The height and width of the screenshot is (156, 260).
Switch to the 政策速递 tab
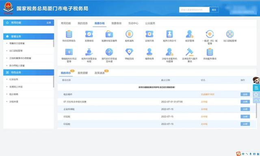[100, 73]
